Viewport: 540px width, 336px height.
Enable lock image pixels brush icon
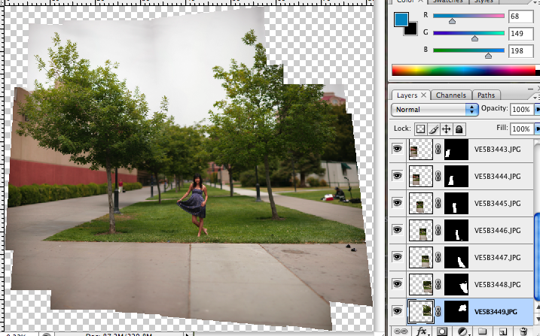coord(434,129)
